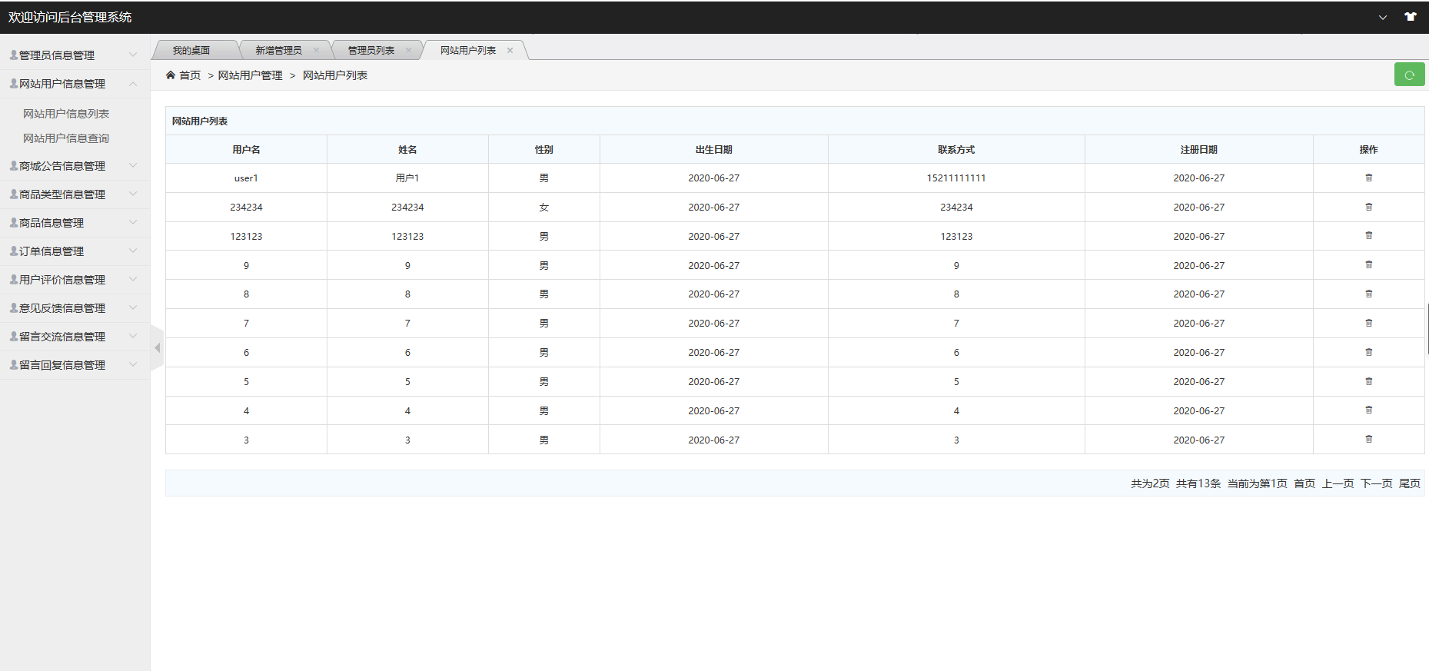Click the 姓名 column header
The image size is (1429, 671).
407,150
